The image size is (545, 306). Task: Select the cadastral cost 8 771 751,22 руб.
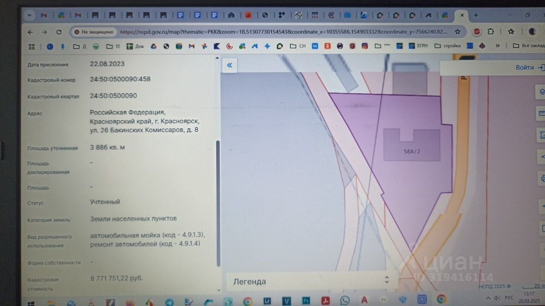pyautogui.click(x=116, y=278)
